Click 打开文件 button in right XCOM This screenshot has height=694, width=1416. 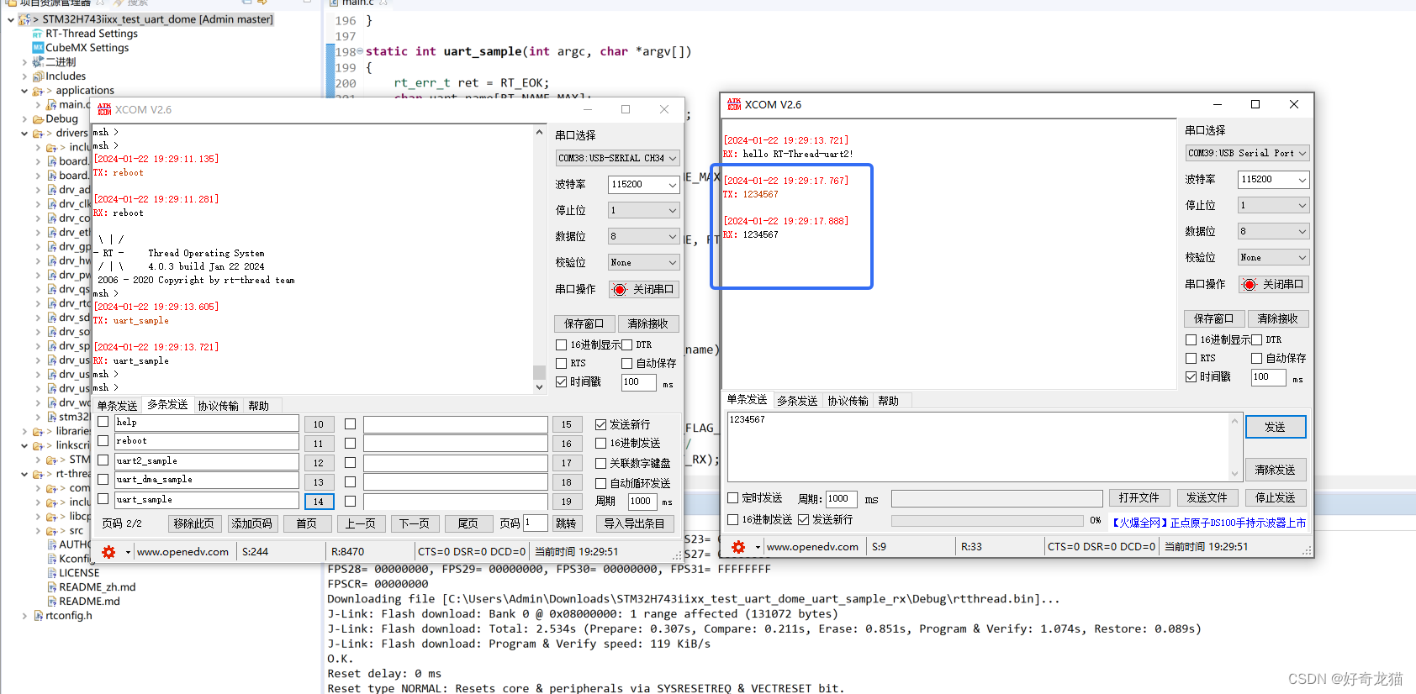1139,497
